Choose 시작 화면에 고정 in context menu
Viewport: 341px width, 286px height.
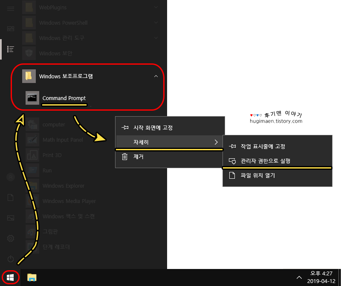(x=170, y=128)
